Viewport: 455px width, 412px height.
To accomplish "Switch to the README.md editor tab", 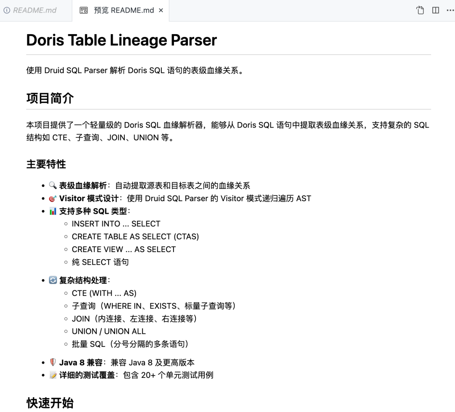I will click(x=35, y=11).
